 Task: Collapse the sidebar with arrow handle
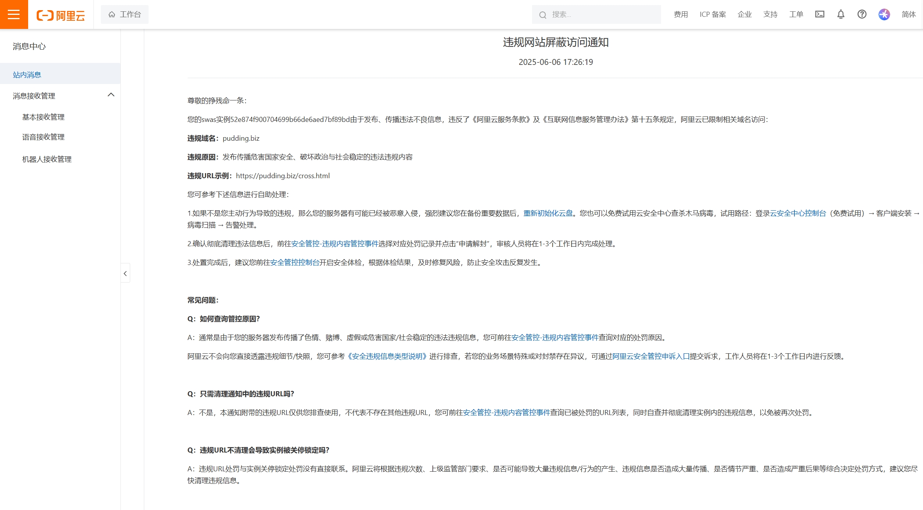click(x=125, y=273)
